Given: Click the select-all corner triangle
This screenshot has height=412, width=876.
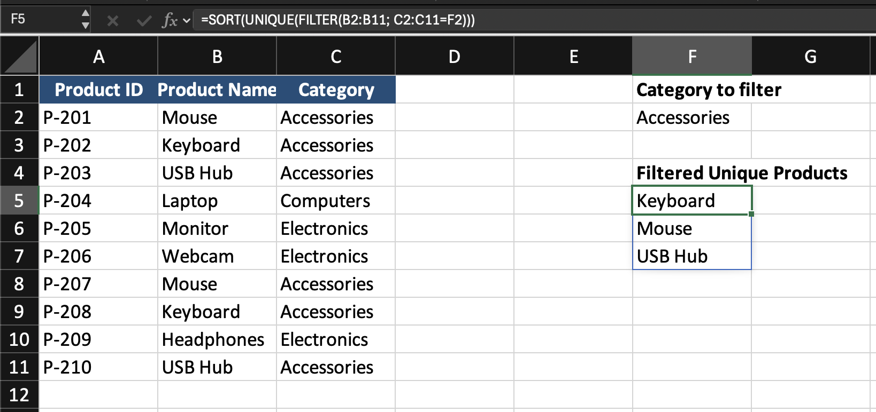Looking at the screenshot, I should [x=20, y=57].
